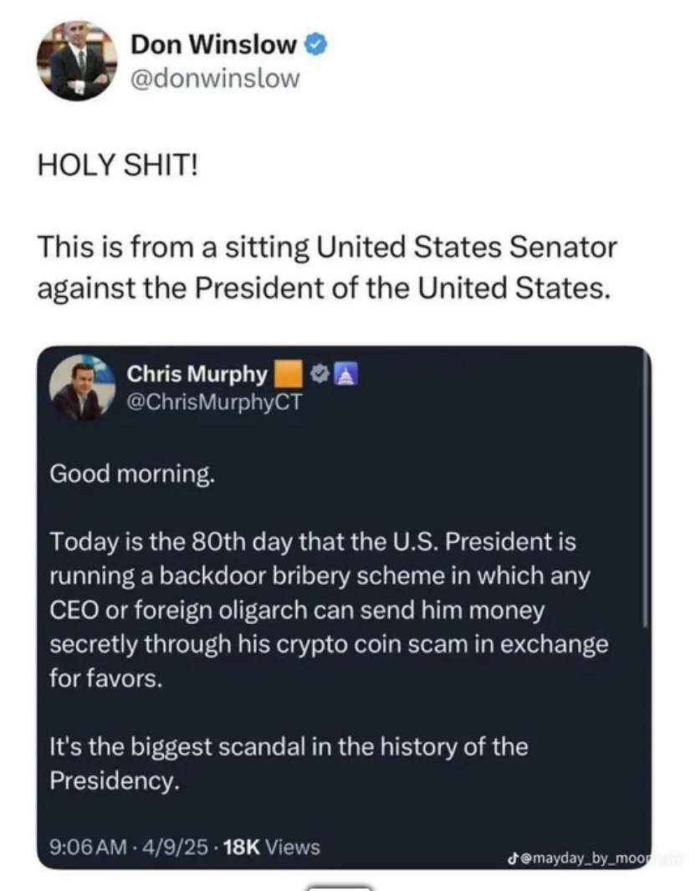Open the Don Winslow display name link

coord(214,45)
